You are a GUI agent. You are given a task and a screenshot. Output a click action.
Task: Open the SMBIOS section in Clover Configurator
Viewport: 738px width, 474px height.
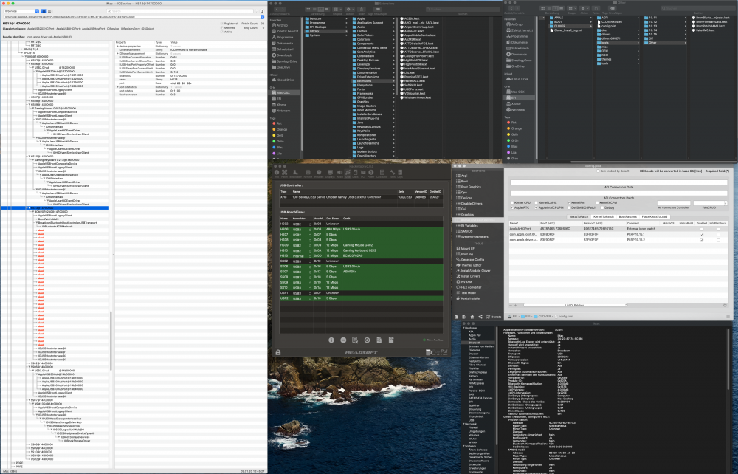[x=464, y=231]
